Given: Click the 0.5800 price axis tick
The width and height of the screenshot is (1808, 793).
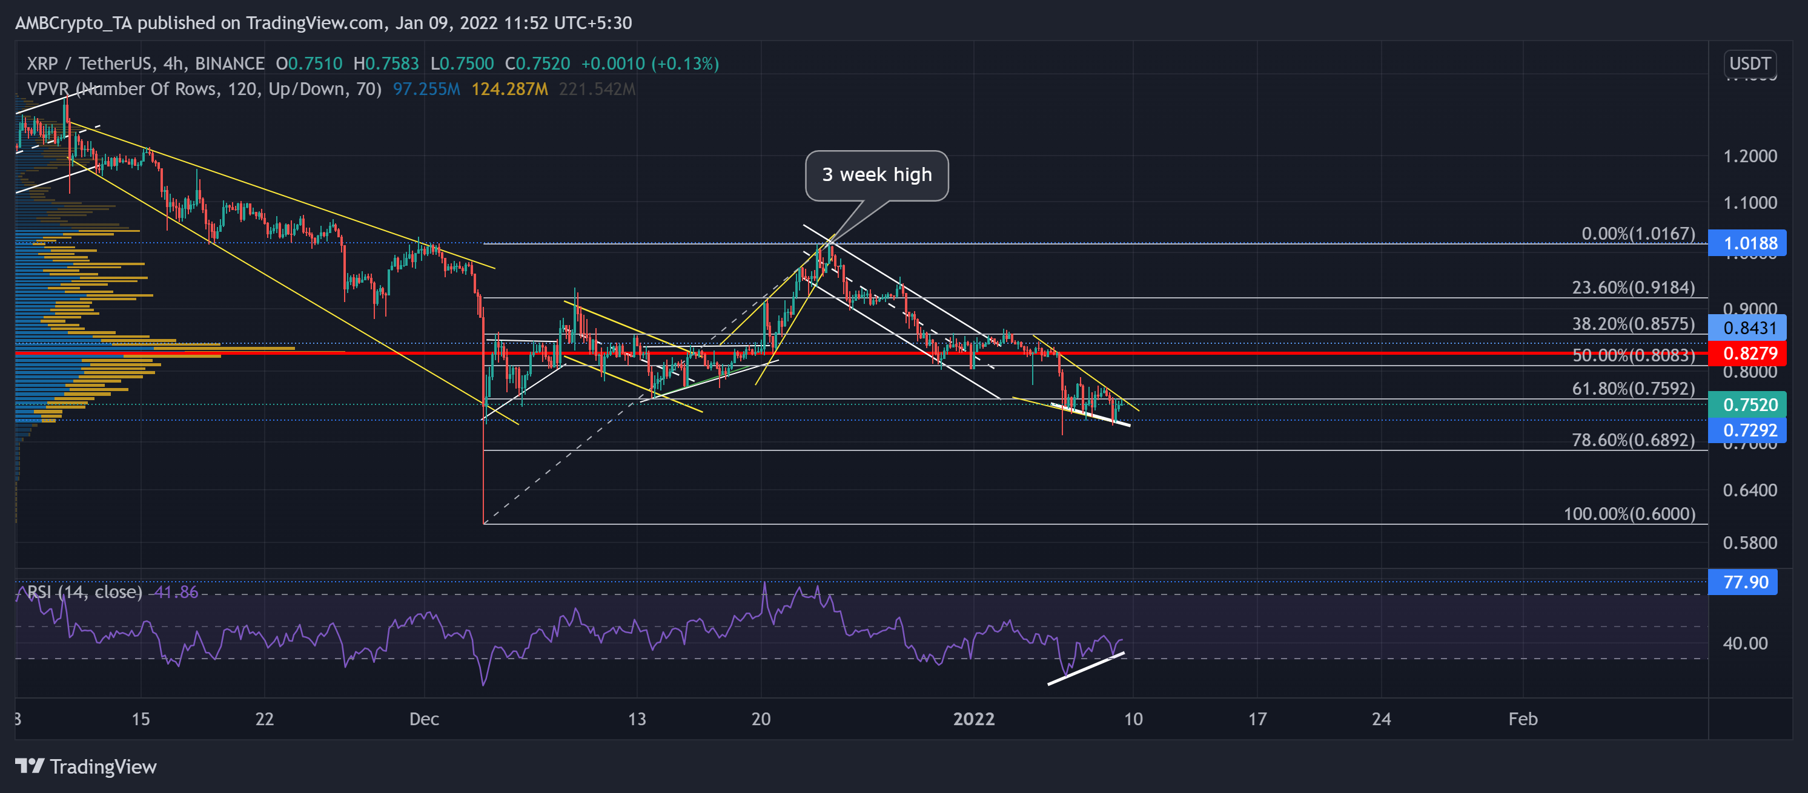Looking at the screenshot, I should tap(1750, 542).
